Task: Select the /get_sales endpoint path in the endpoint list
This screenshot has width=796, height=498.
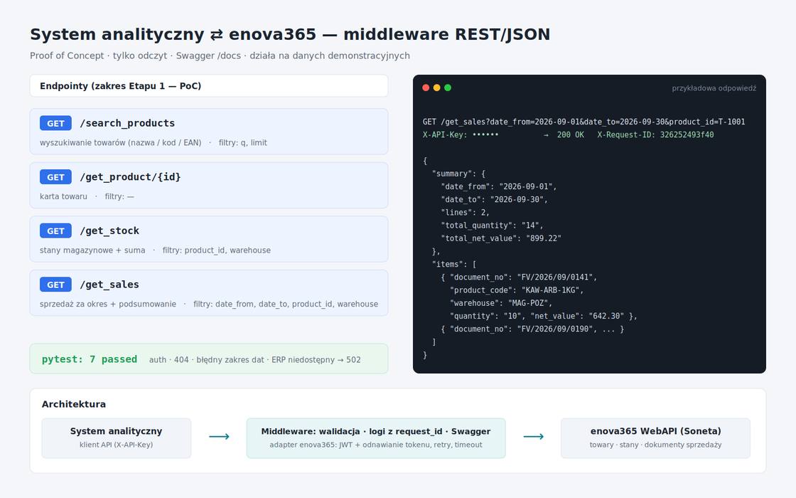Action: (x=109, y=285)
